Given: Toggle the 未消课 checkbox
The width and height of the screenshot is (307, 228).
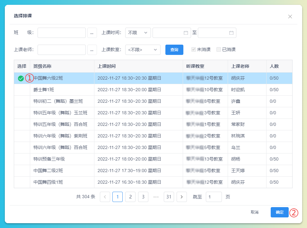Looking at the screenshot, I should tap(194, 49).
